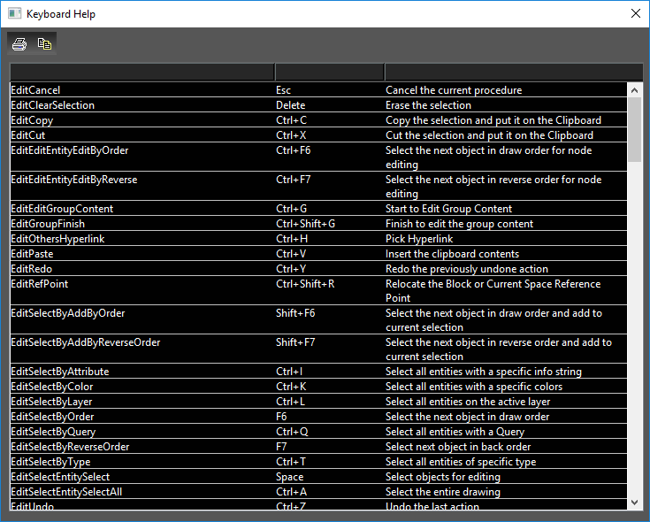Select the EditCancel row
The image size is (650, 522).
[x=318, y=90]
